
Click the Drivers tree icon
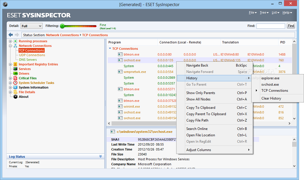[15, 74]
